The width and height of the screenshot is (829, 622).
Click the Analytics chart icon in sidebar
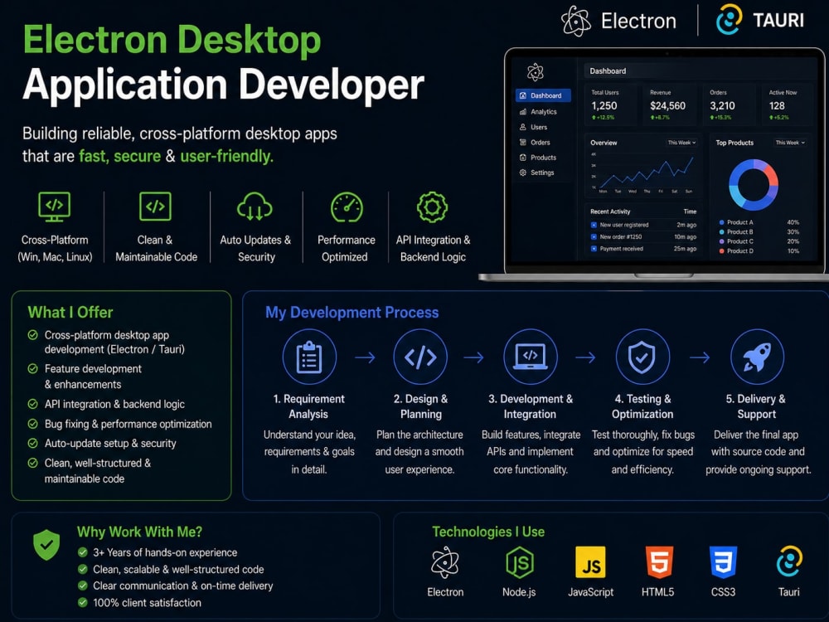(523, 112)
